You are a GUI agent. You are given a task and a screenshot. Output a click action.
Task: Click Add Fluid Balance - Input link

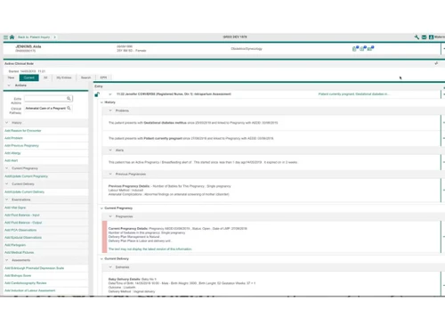pyautogui.click(x=22, y=215)
